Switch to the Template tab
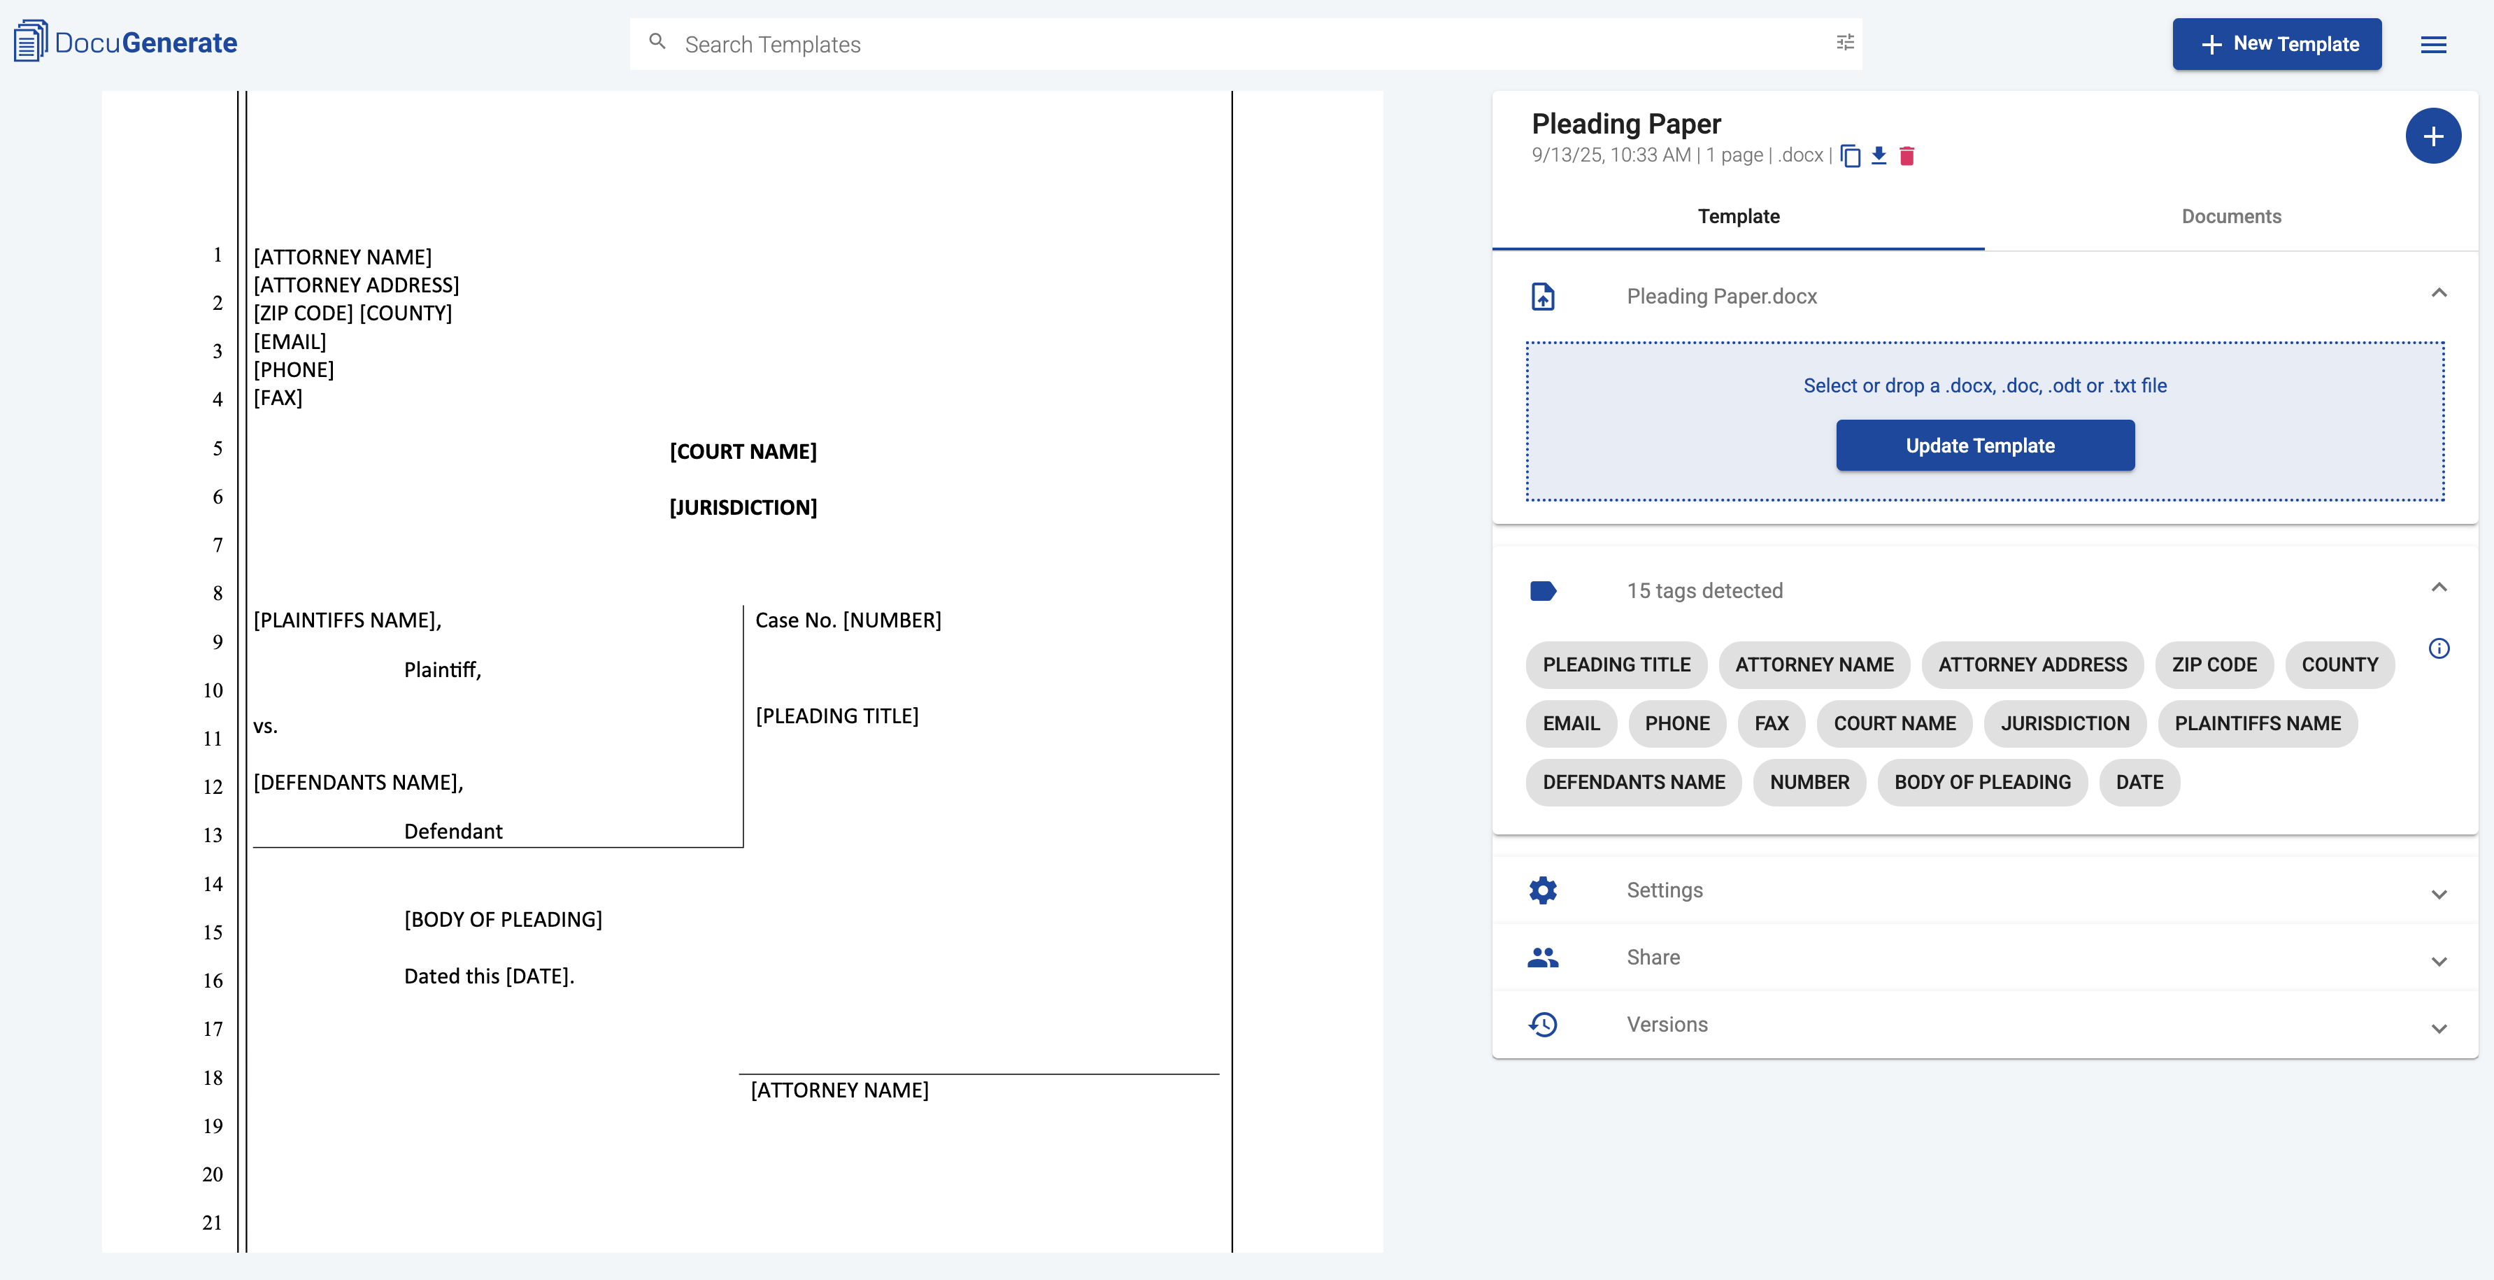The width and height of the screenshot is (2494, 1280). 1739,217
